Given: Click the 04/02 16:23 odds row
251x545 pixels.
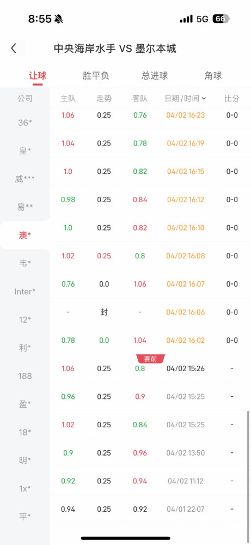Looking at the screenshot, I should coord(150,116).
